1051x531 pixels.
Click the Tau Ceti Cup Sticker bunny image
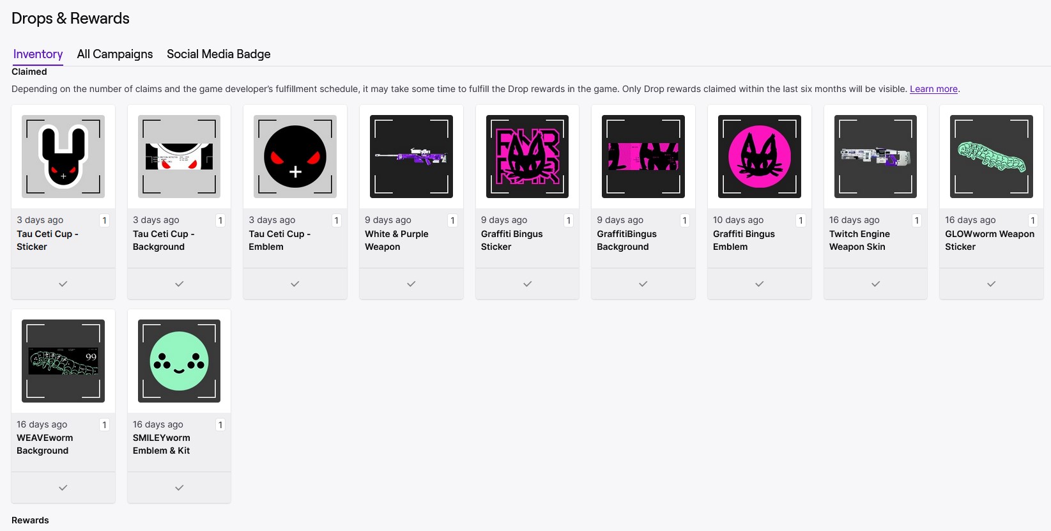63,157
